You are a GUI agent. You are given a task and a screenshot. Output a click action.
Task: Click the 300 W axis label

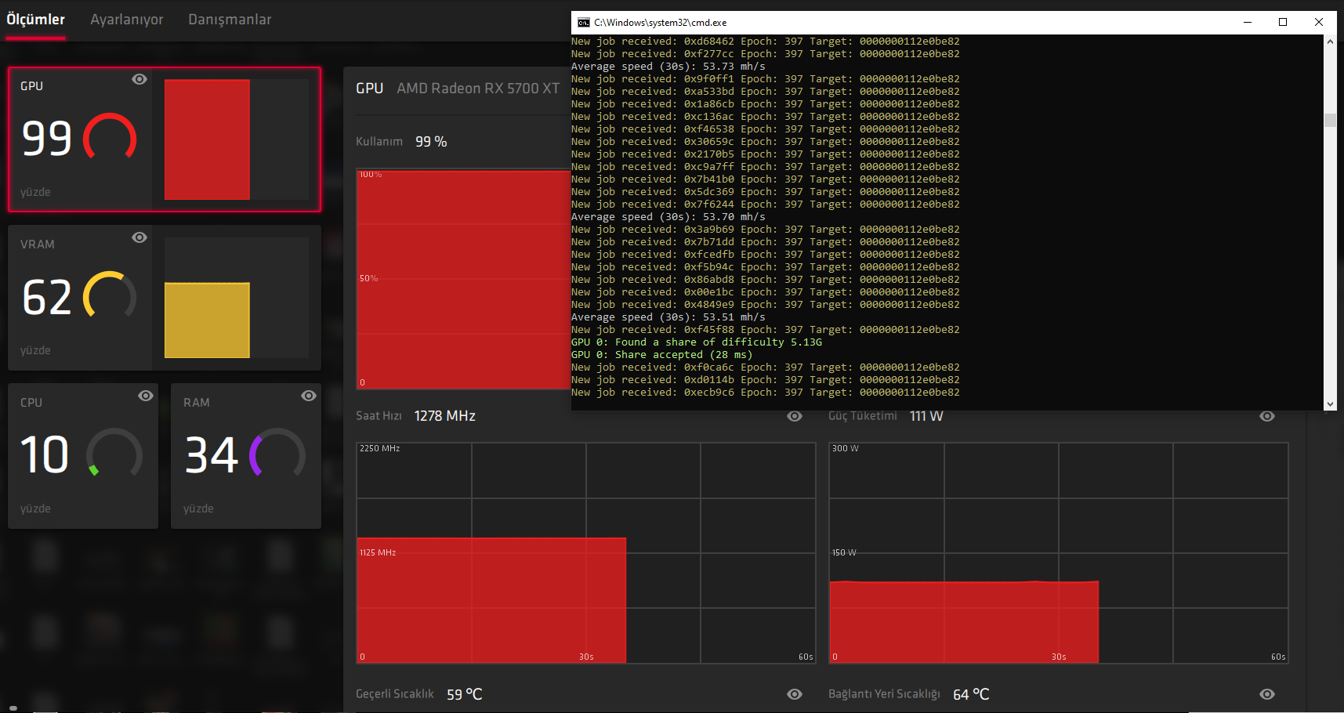tap(845, 449)
